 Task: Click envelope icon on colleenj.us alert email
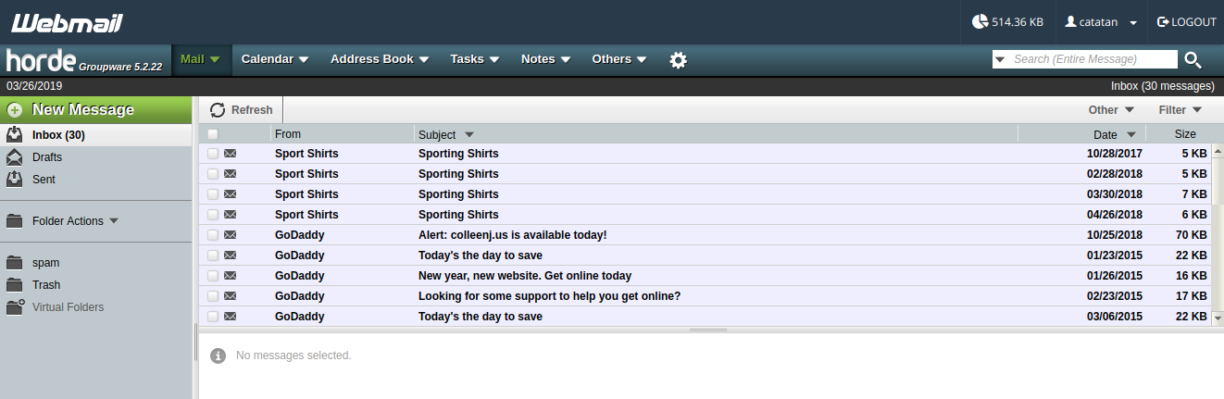pyautogui.click(x=231, y=235)
